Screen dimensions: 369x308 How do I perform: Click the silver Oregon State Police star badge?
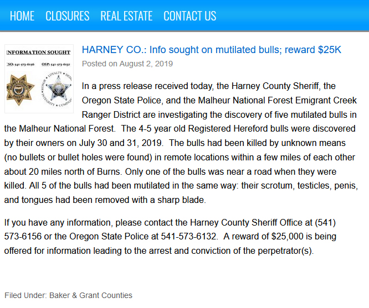point(57,89)
